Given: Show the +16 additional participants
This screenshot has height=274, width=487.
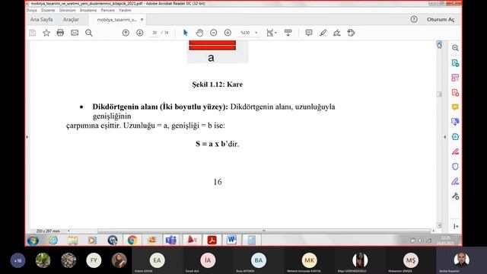Looking at the screenshot, I should [x=18, y=260].
